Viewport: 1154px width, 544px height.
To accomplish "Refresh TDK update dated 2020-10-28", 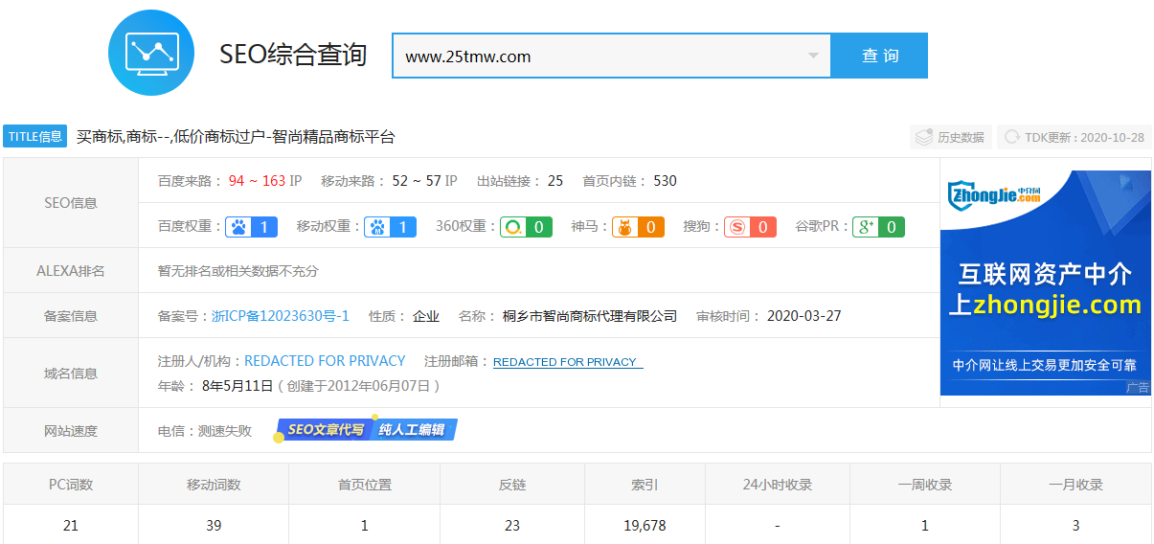I will coord(1074,137).
